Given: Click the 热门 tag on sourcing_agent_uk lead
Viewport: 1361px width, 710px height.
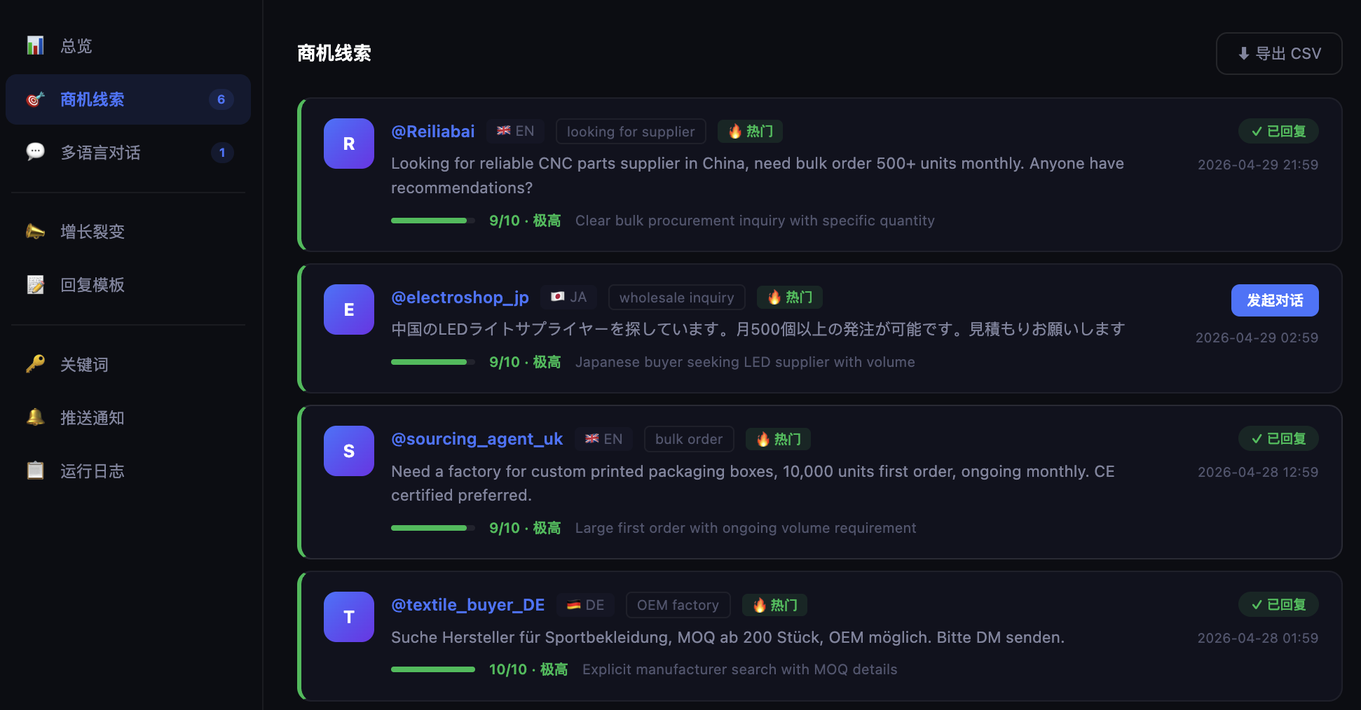Looking at the screenshot, I should pyautogui.click(x=779, y=439).
